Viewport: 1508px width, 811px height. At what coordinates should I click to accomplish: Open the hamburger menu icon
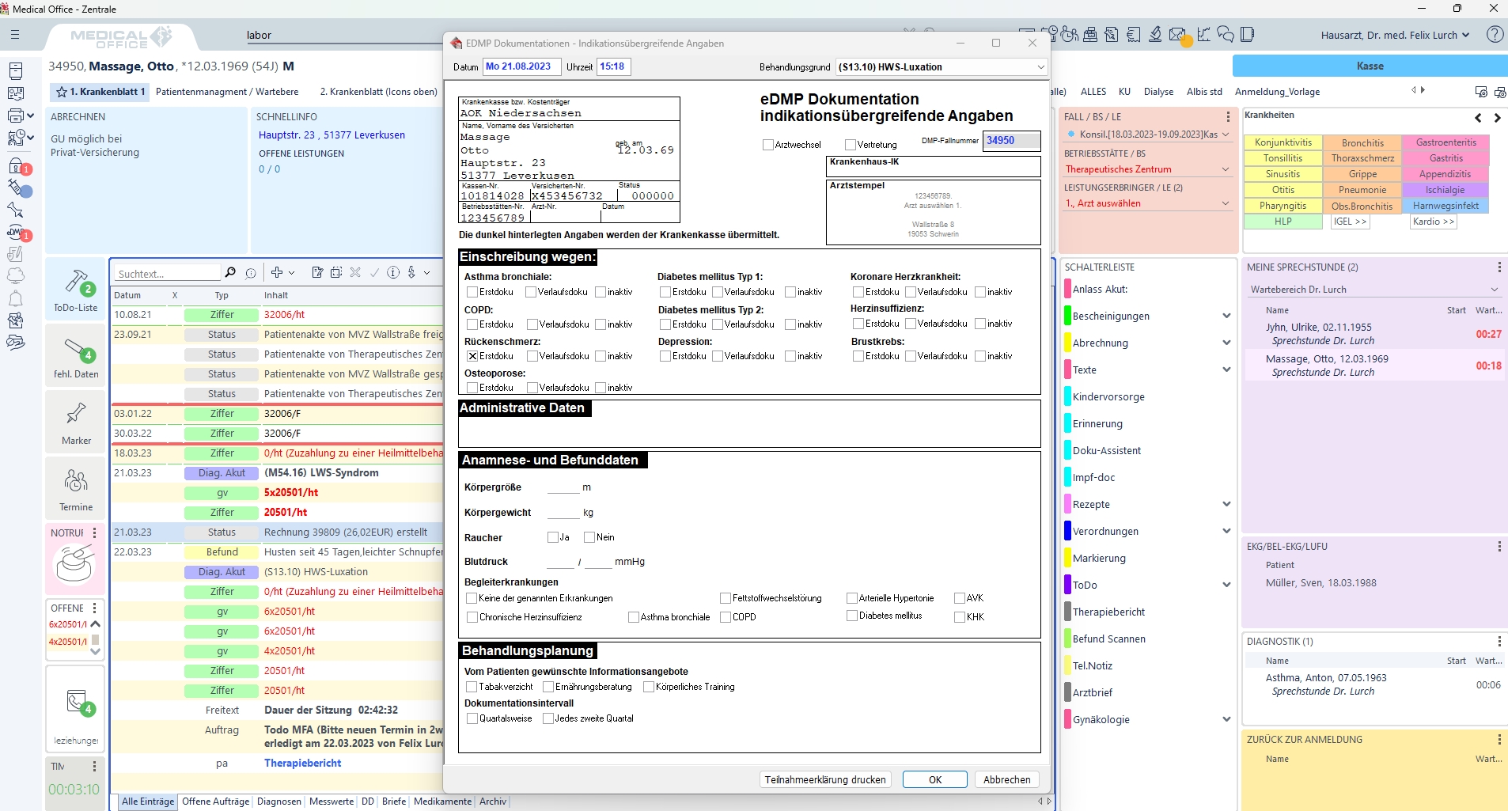click(x=15, y=35)
